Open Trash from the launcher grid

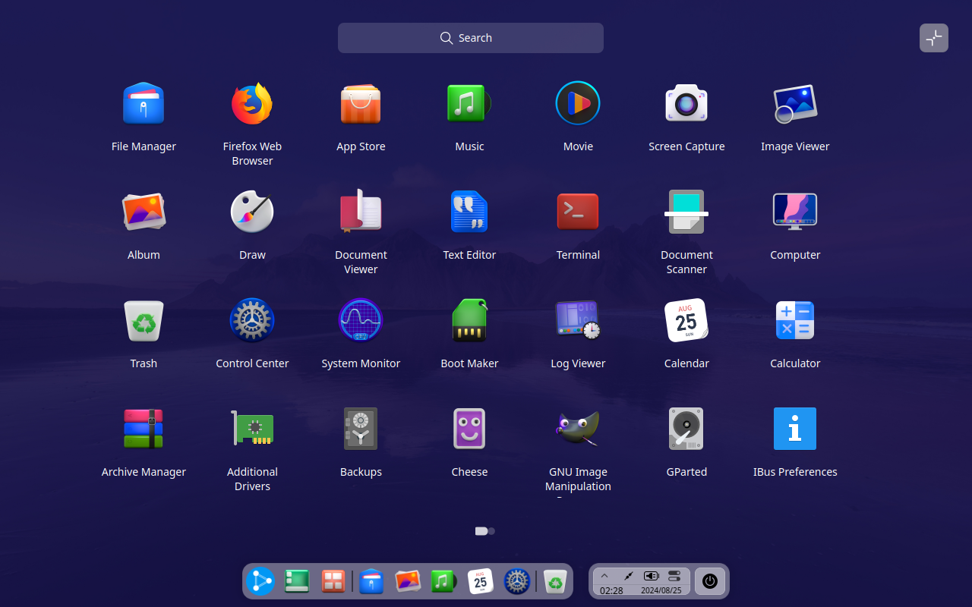coord(144,320)
